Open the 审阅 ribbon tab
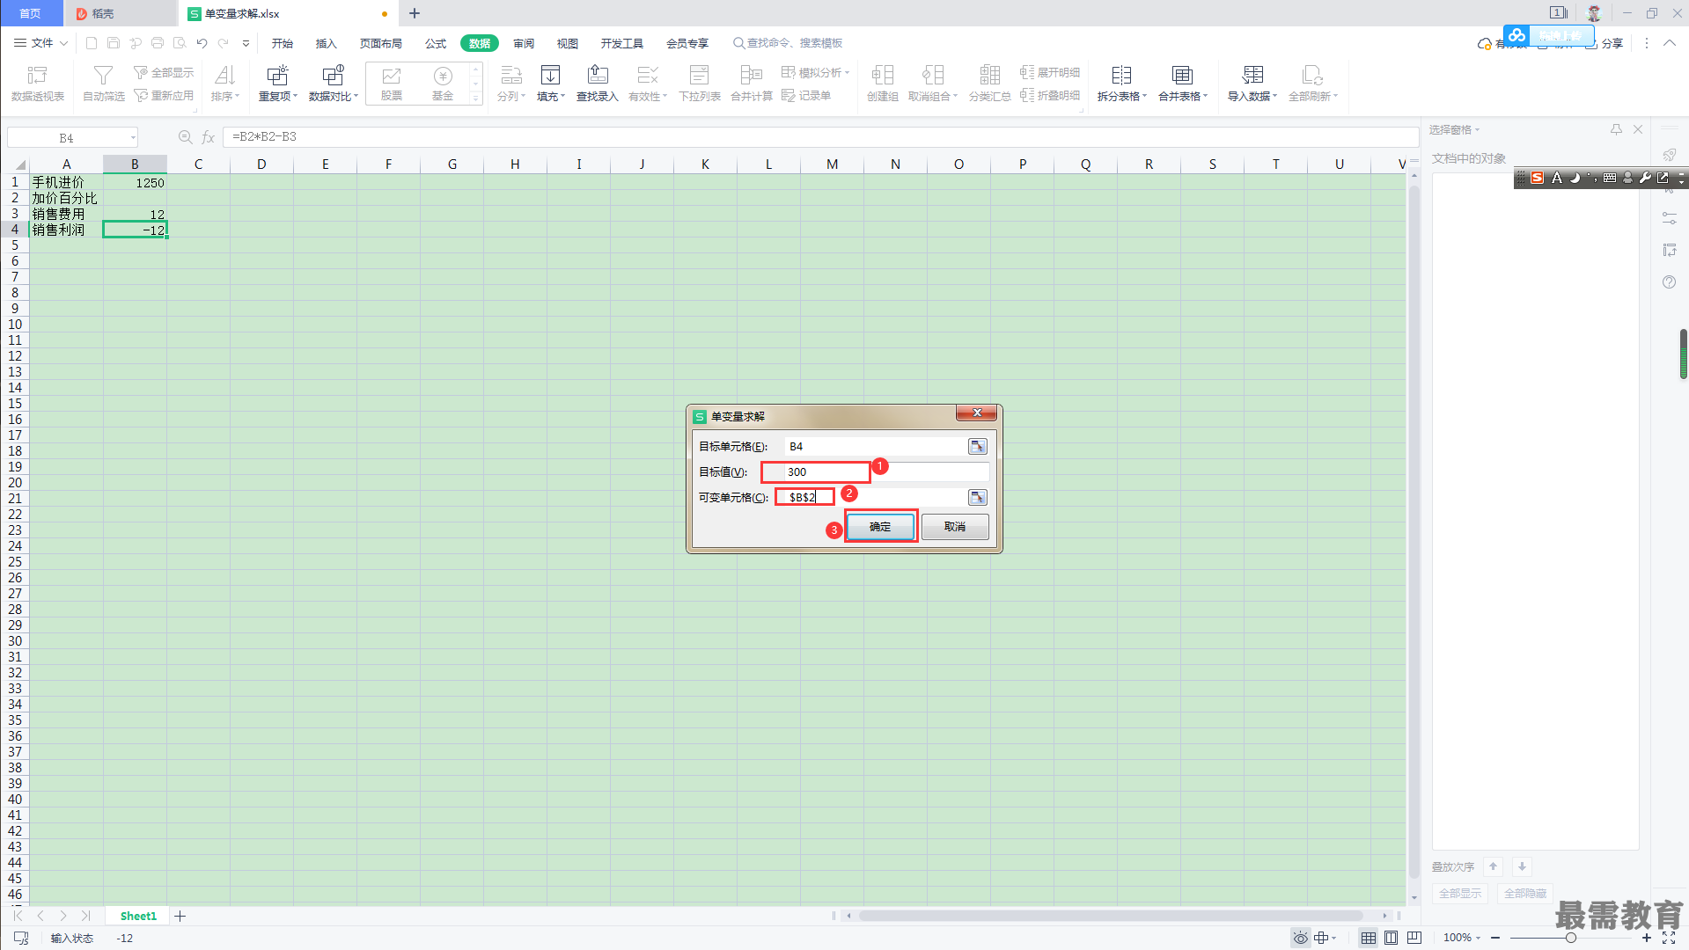Screen dimensions: 1689x950 coord(524,43)
